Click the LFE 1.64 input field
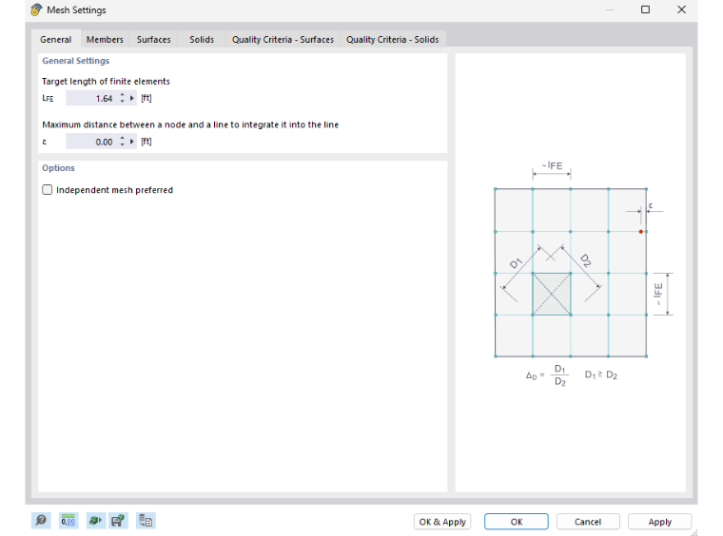The image size is (723, 536). point(92,98)
